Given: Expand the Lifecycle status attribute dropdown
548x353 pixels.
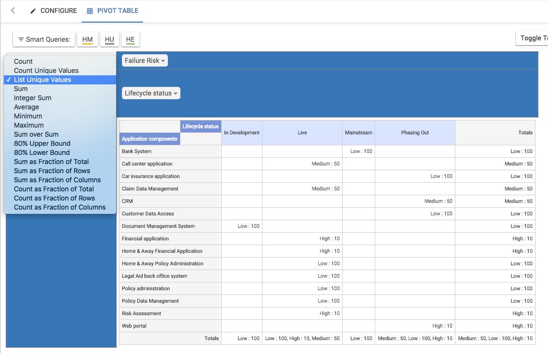Looking at the screenshot, I should pos(151,93).
